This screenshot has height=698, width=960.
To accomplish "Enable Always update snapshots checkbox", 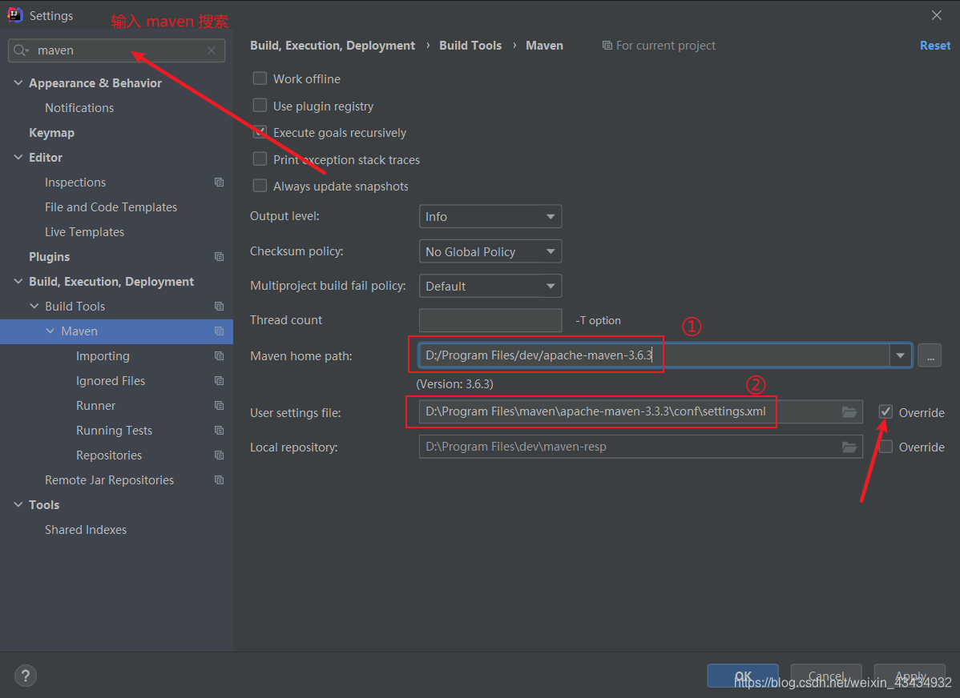I will tap(260, 186).
